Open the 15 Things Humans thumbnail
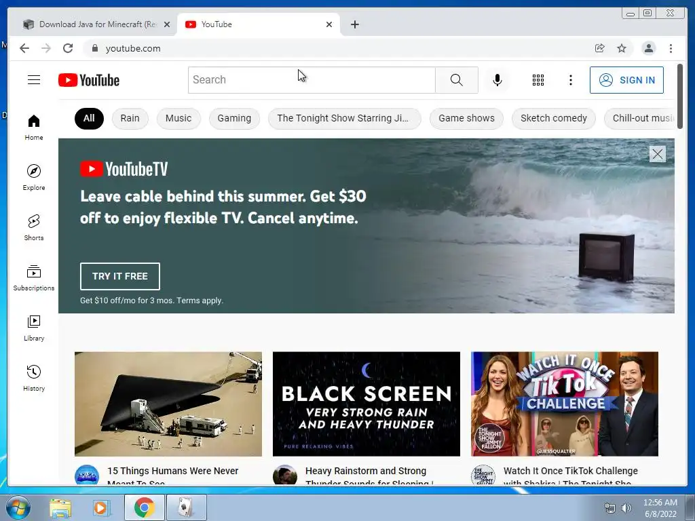 tap(168, 404)
